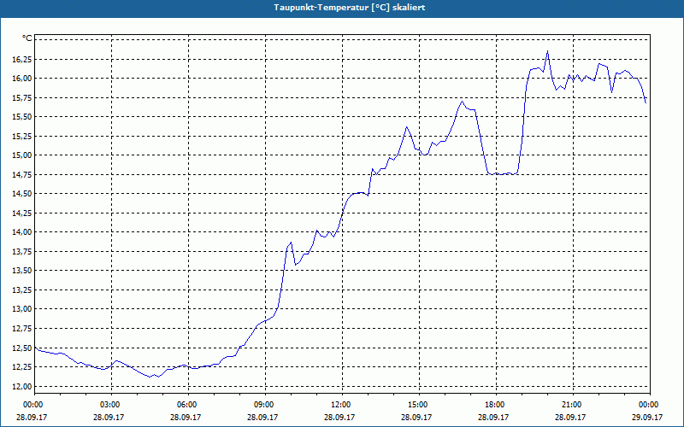The image size is (684, 427).
Task: Click the "°C" unit label on y-axis
Action: click(27, 38)
